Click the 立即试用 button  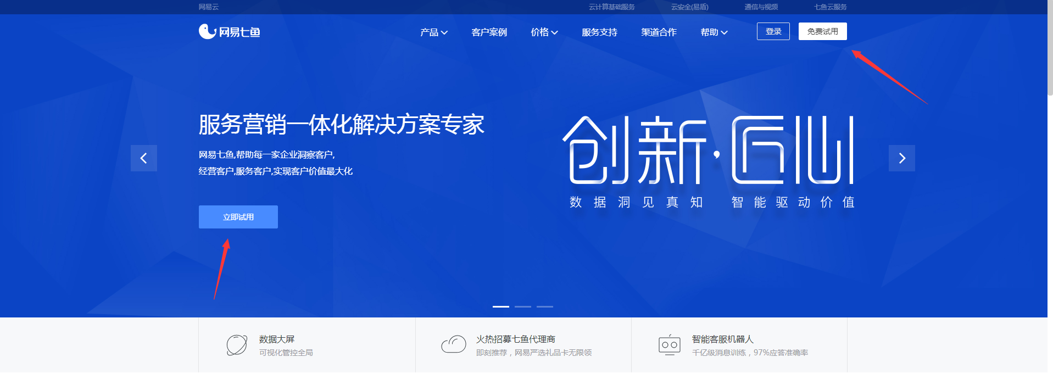pyautogui.click(x=238, y=217)
